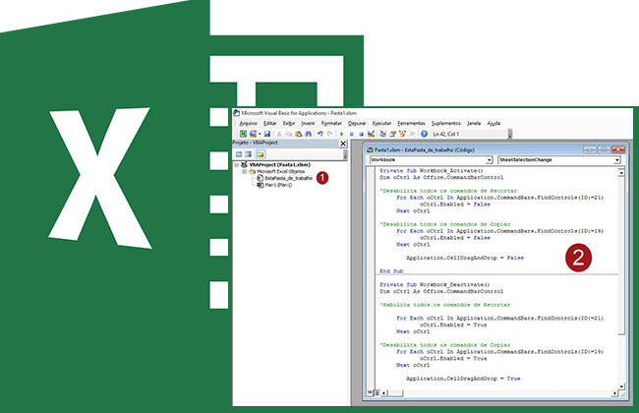The width and height of the screenshot is (639, 413).
Task: Click the code window scroll down arrow
Action: click(621, 386)
